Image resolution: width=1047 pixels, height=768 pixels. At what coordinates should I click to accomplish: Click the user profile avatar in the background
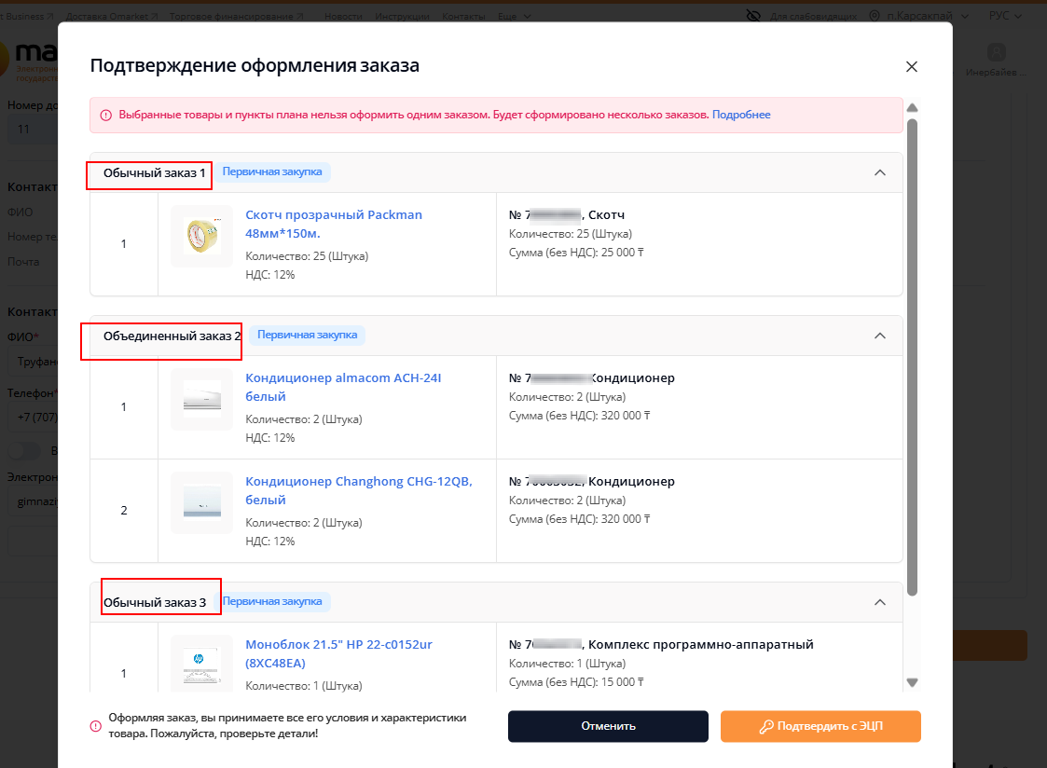click(997, 52)
